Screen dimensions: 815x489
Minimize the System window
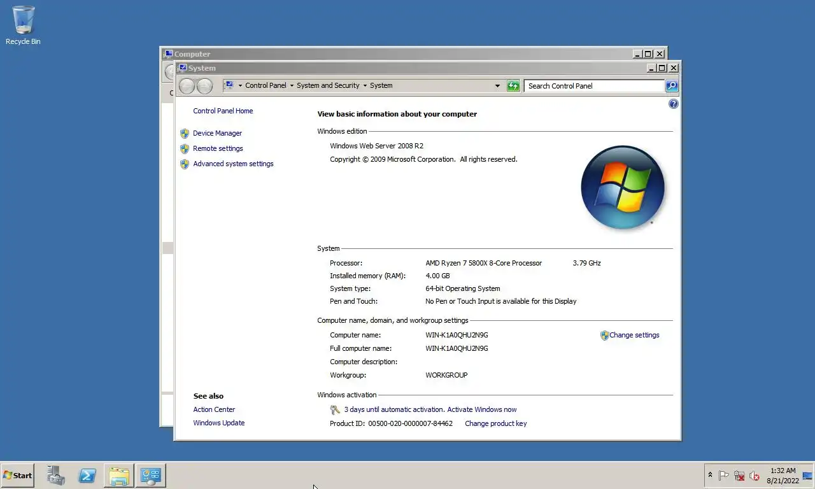tap(651, 67)
